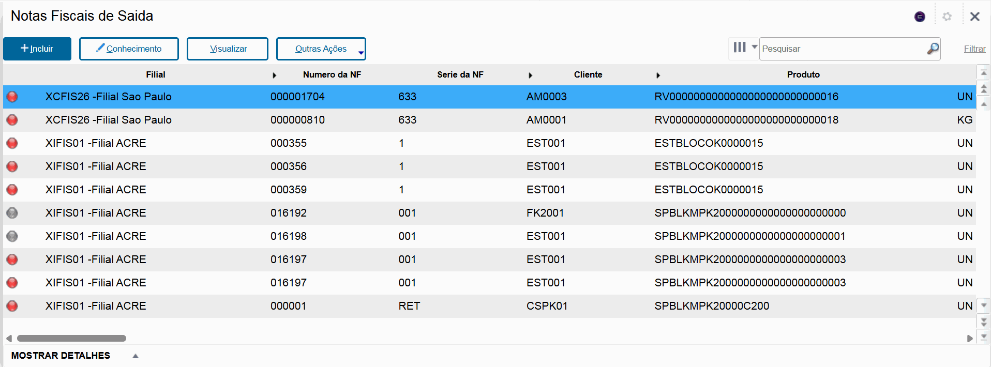Open the Conhecimento button
This screenshot has width=991, height=367.
pyautogui.click(x=129, y=49)
